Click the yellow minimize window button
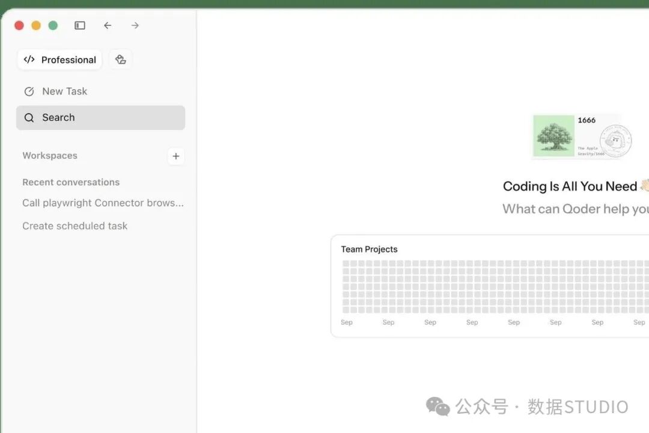 click(x=36, y=26)
